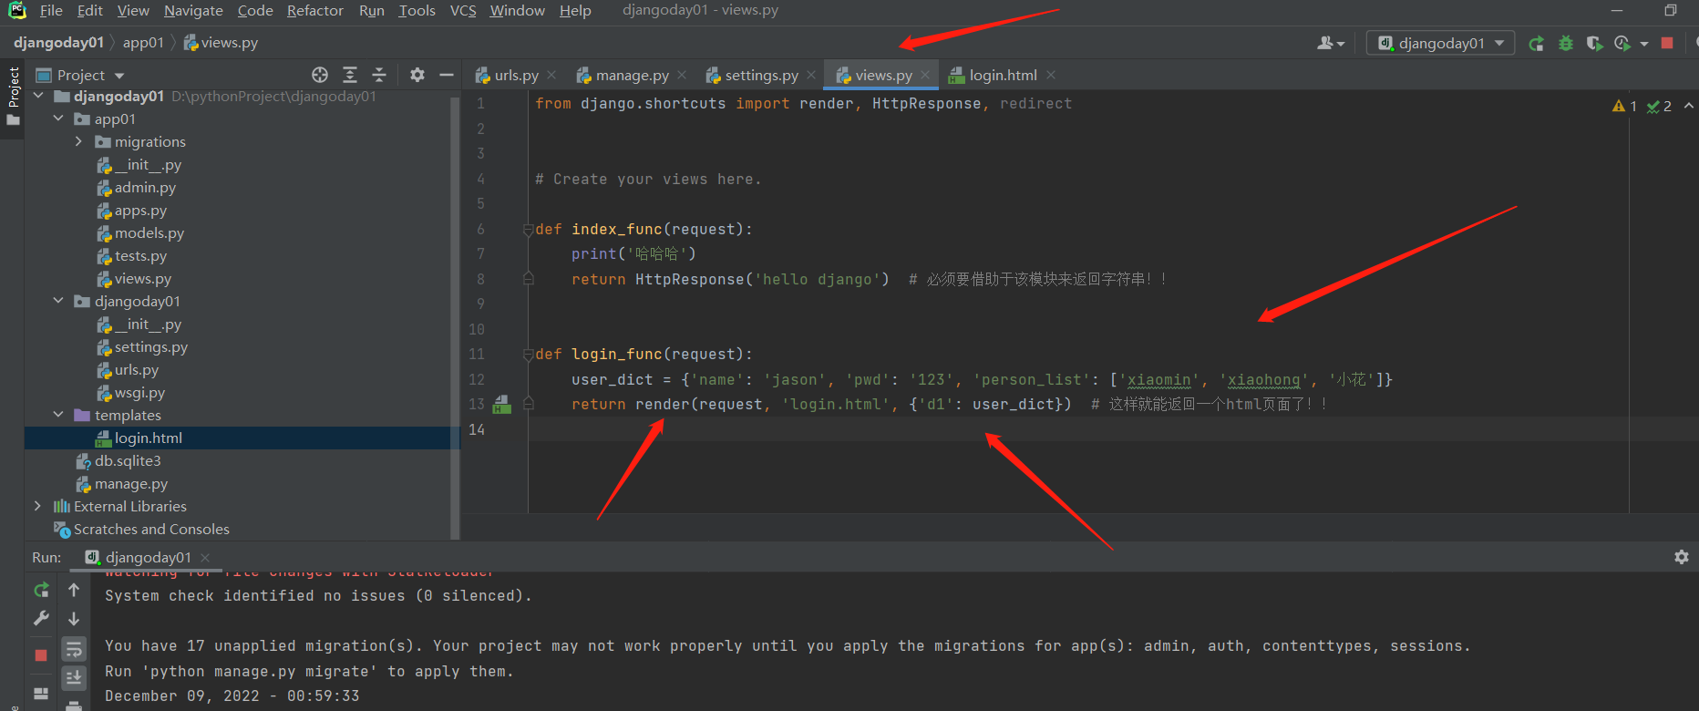1699x711 pixels.
Task: Click app01 in the breadcrumb bar
Action: pos(143,43)
